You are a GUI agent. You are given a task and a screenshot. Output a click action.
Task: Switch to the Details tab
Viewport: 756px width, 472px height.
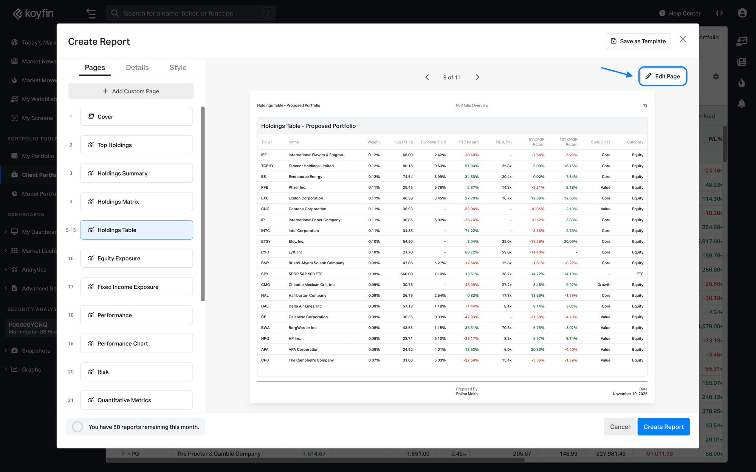(x=137, y=68)
